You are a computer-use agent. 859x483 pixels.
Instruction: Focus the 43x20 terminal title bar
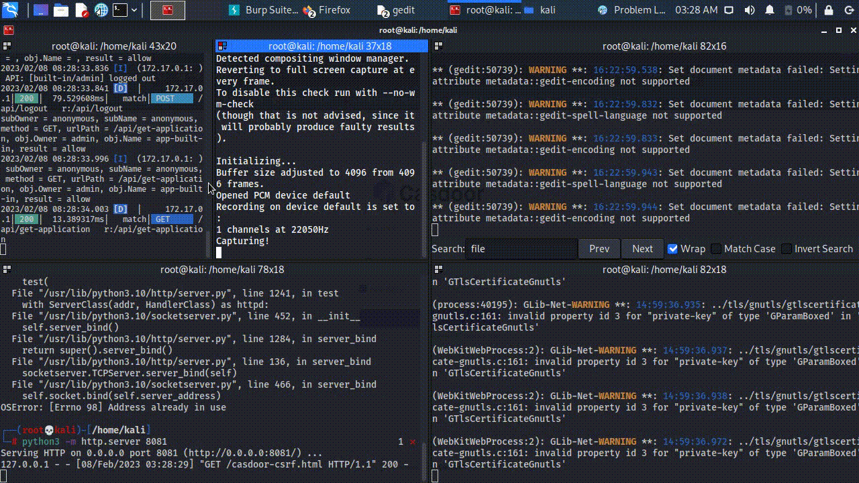click(114, 46)
